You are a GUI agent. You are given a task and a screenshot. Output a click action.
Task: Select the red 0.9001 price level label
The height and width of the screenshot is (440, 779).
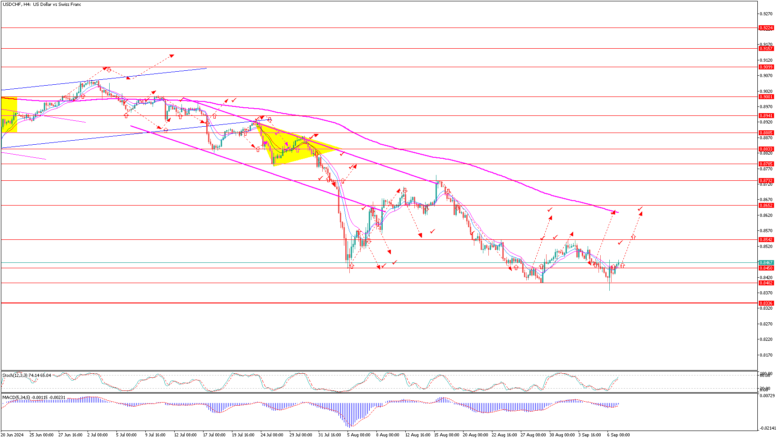click(x=766, y=97)
